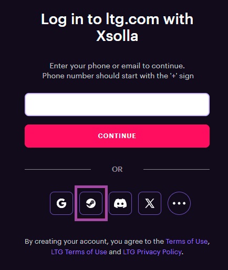Open the Terms of Use link
Screen dimensions: 228x270
coord(186,242)
